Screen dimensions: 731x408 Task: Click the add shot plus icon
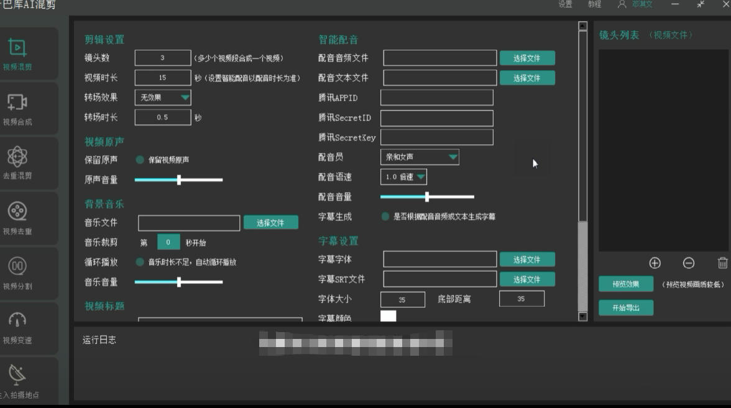pos(655,264)
